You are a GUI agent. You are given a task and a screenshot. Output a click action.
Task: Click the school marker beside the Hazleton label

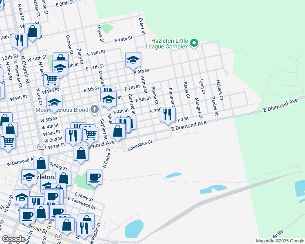[29, 177]
